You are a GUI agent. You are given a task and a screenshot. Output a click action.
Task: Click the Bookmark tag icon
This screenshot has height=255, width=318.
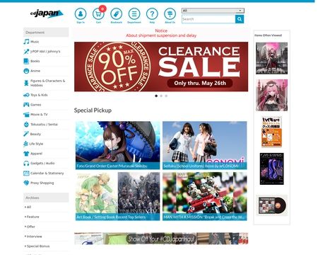pos(117,14)
